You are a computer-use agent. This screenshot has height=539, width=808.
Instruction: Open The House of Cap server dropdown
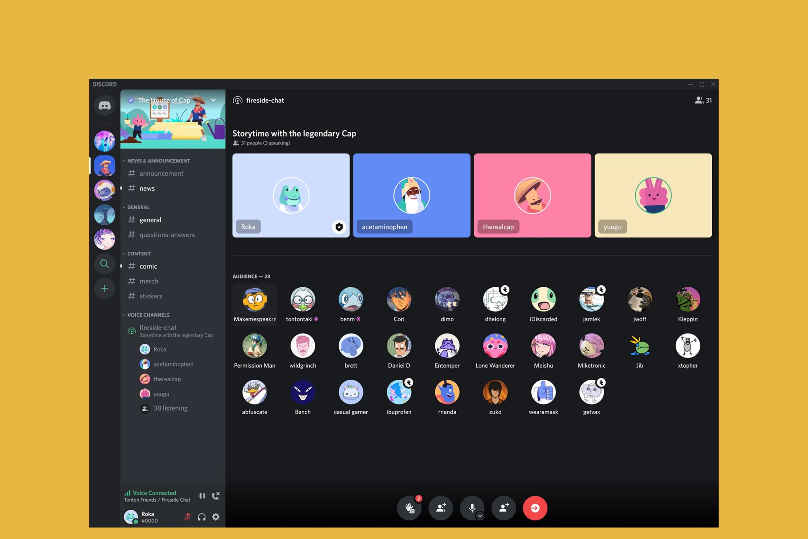click(213, 100)
